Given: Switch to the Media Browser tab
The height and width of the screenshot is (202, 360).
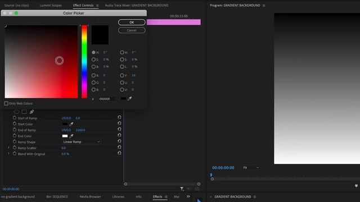Looking at the screenshot, I should [x=90, y=197].
